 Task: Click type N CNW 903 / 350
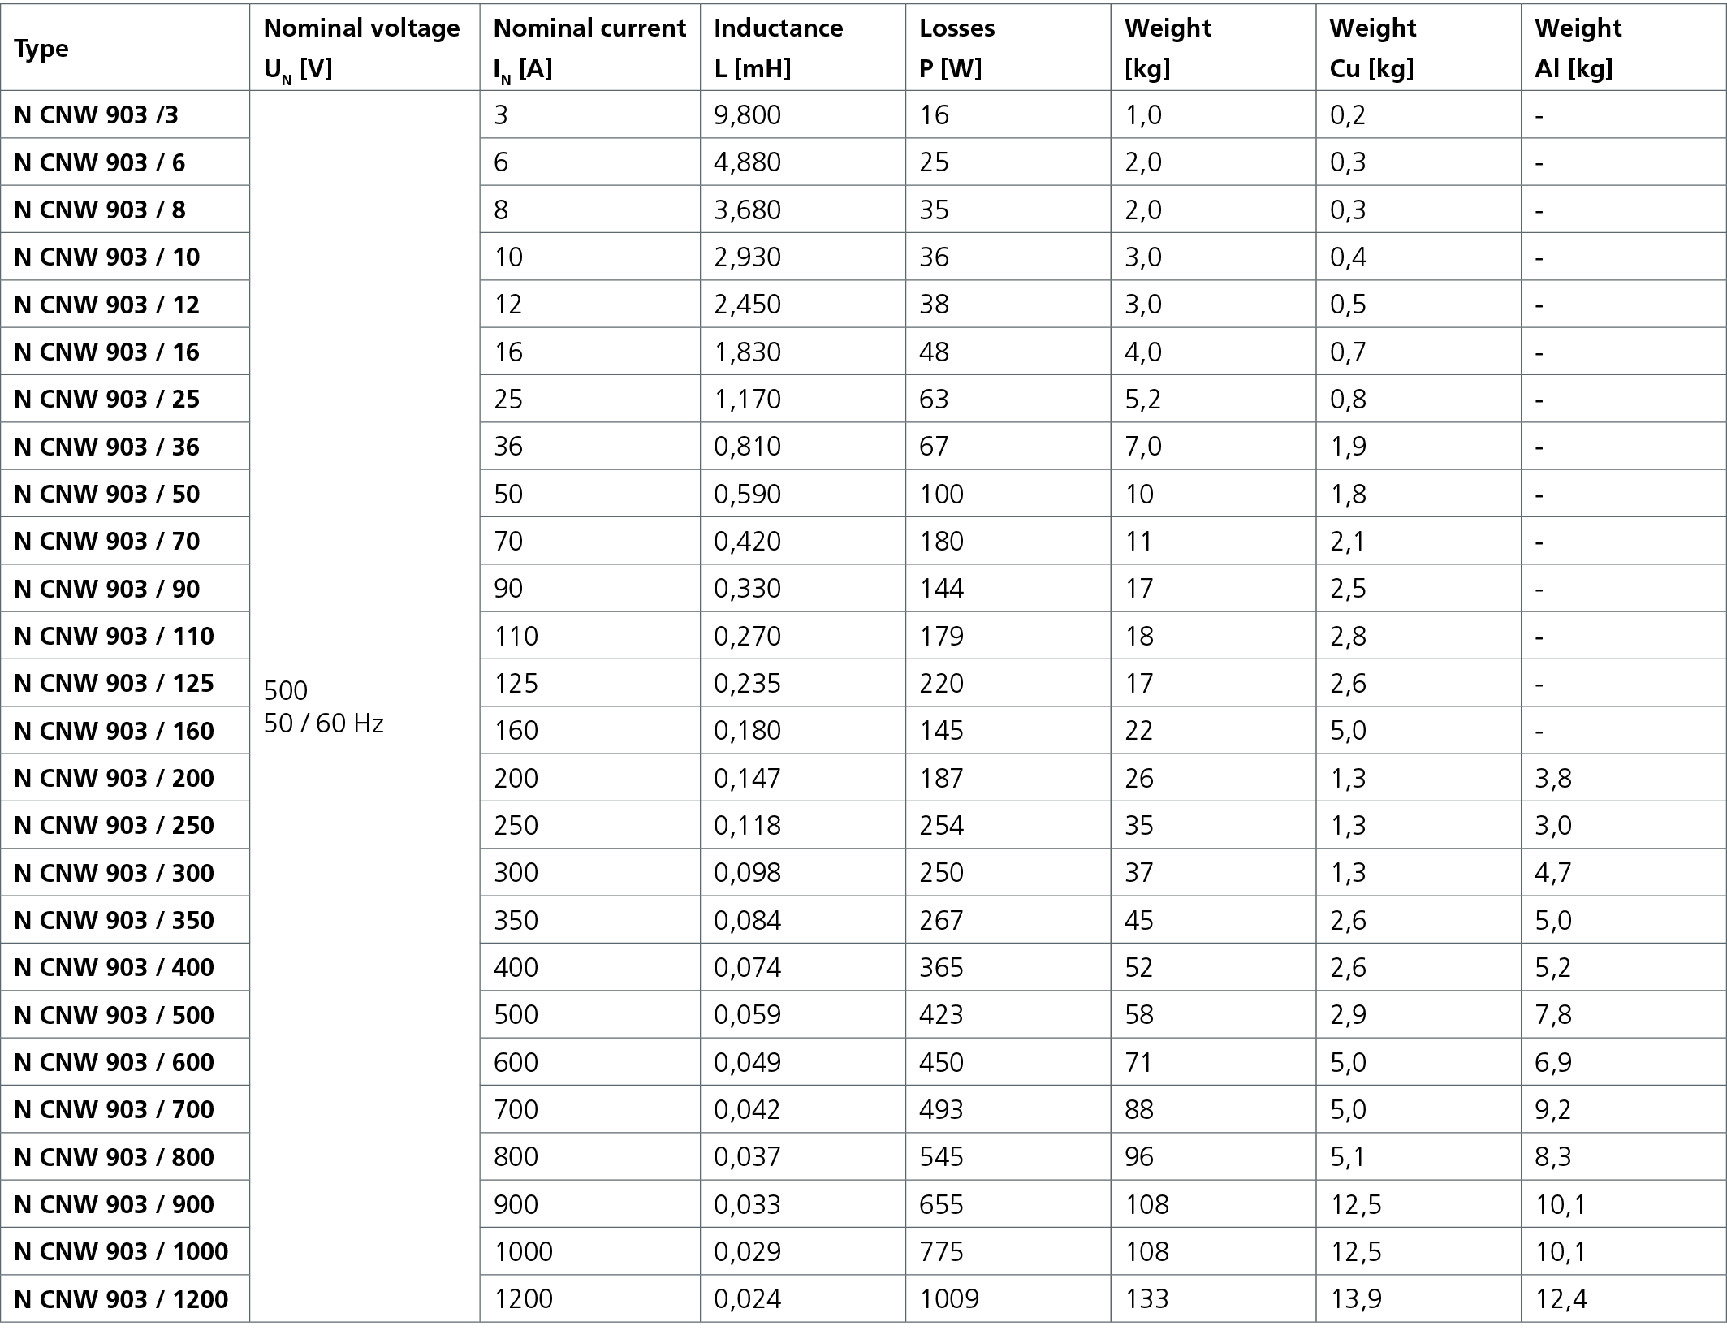(x=114, y=920)
